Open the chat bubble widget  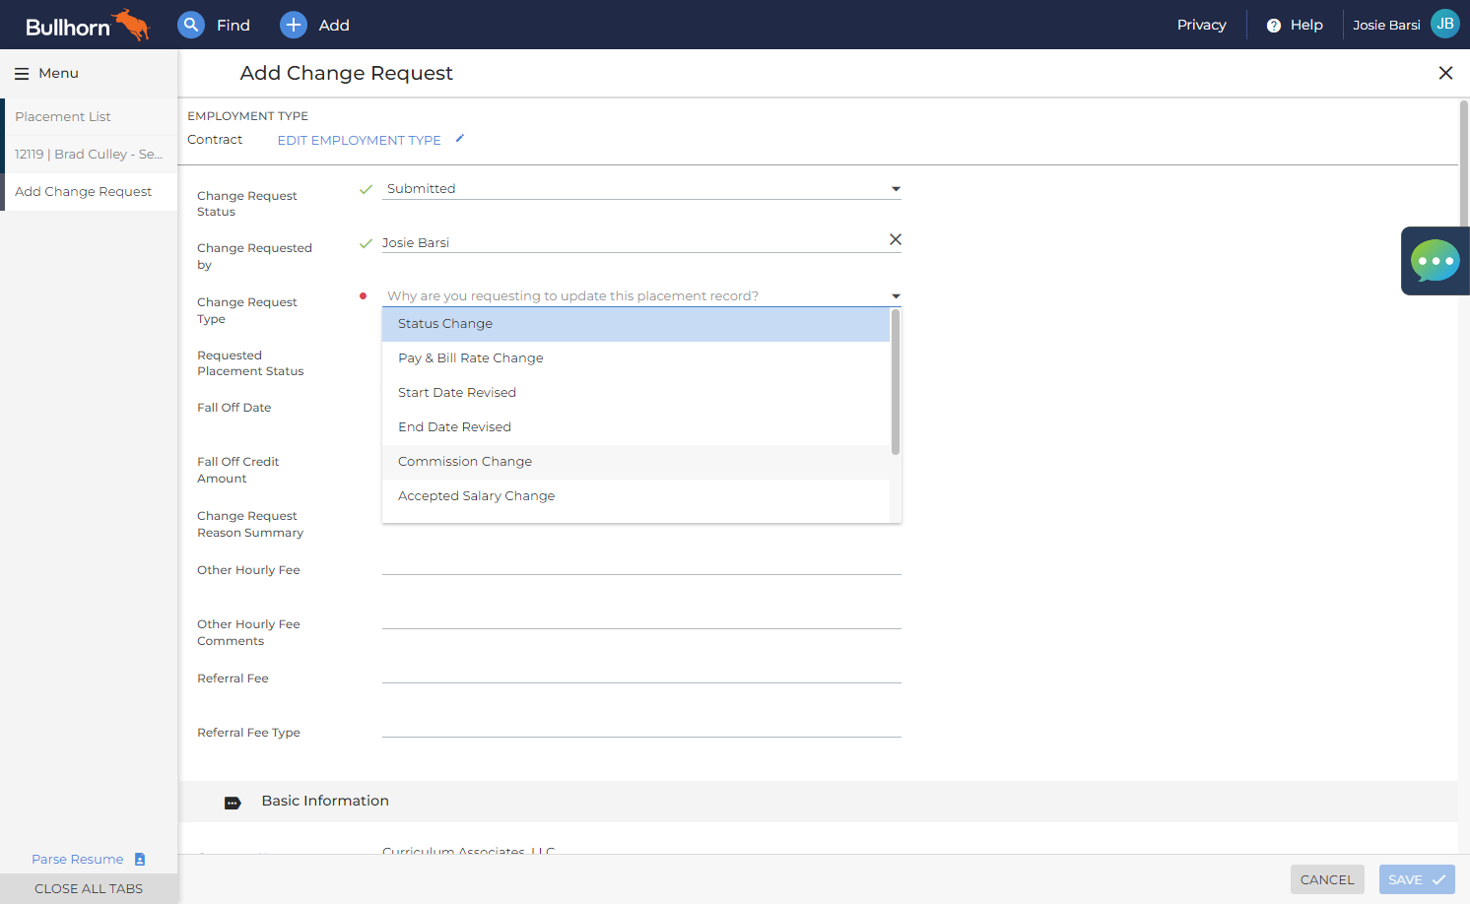[1436, 261]
